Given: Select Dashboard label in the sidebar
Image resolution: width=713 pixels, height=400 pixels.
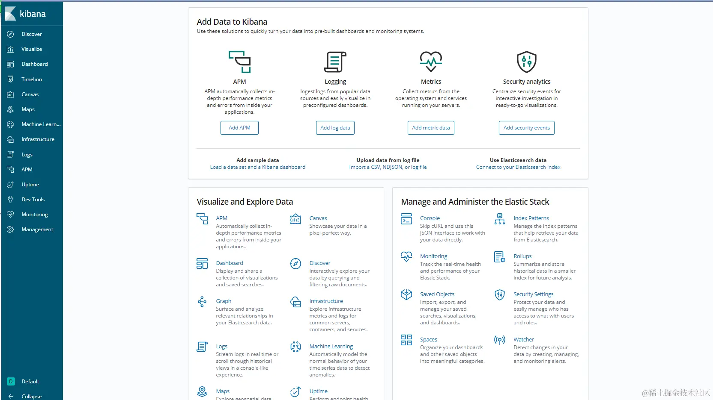Looking at the screenshot, I should tap(35, 64).
